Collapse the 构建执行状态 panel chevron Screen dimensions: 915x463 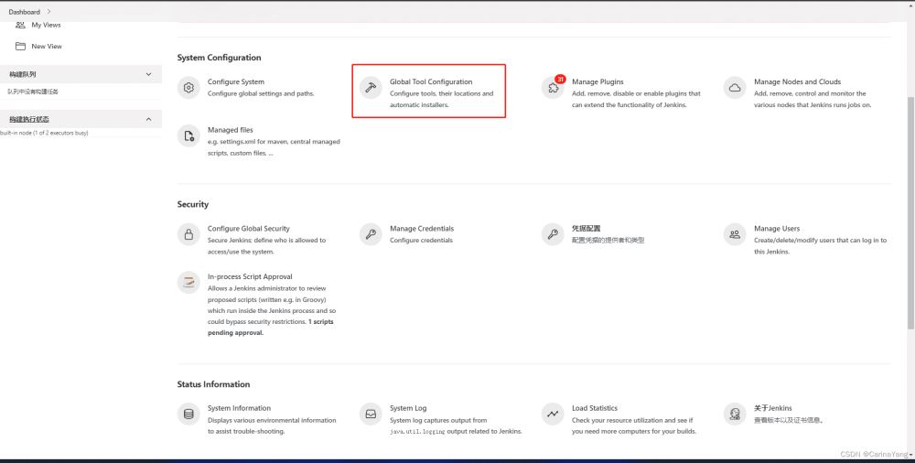(148, 119)
